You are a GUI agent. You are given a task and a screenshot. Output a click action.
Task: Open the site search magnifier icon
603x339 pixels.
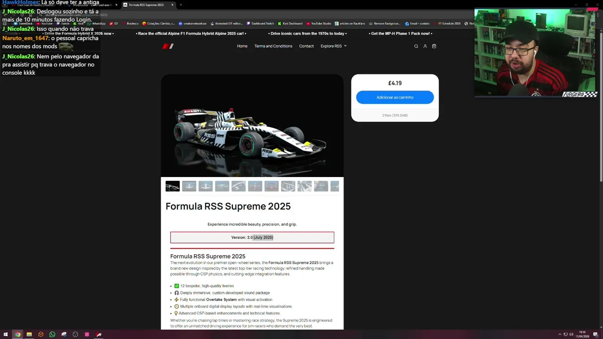coord(416,46)
